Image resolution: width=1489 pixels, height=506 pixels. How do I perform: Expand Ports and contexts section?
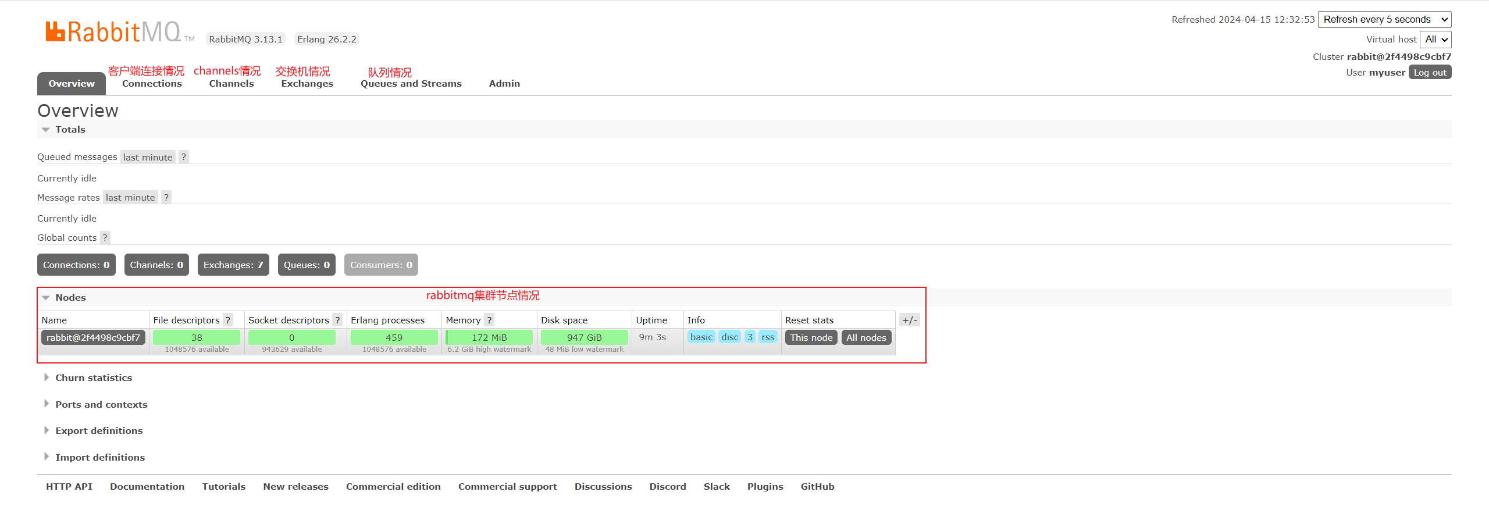pos(97,405)
